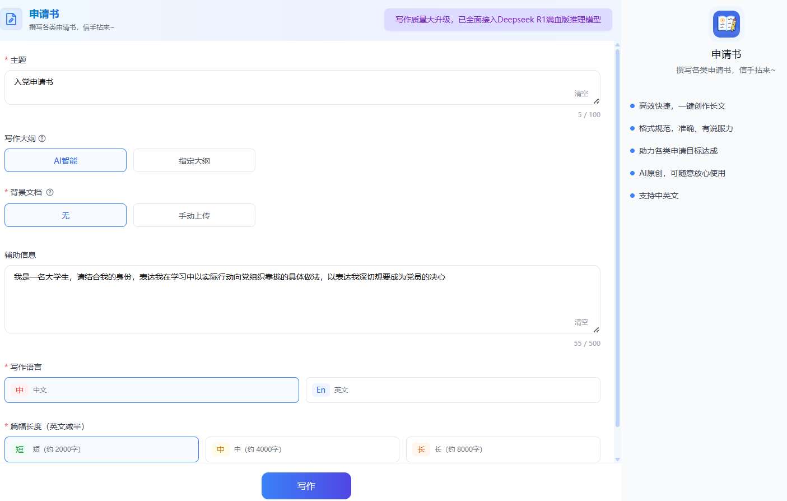The image size is (787, 501).
Task: Click the help icon next to 写作大纲
Action: tap(42, 138)
